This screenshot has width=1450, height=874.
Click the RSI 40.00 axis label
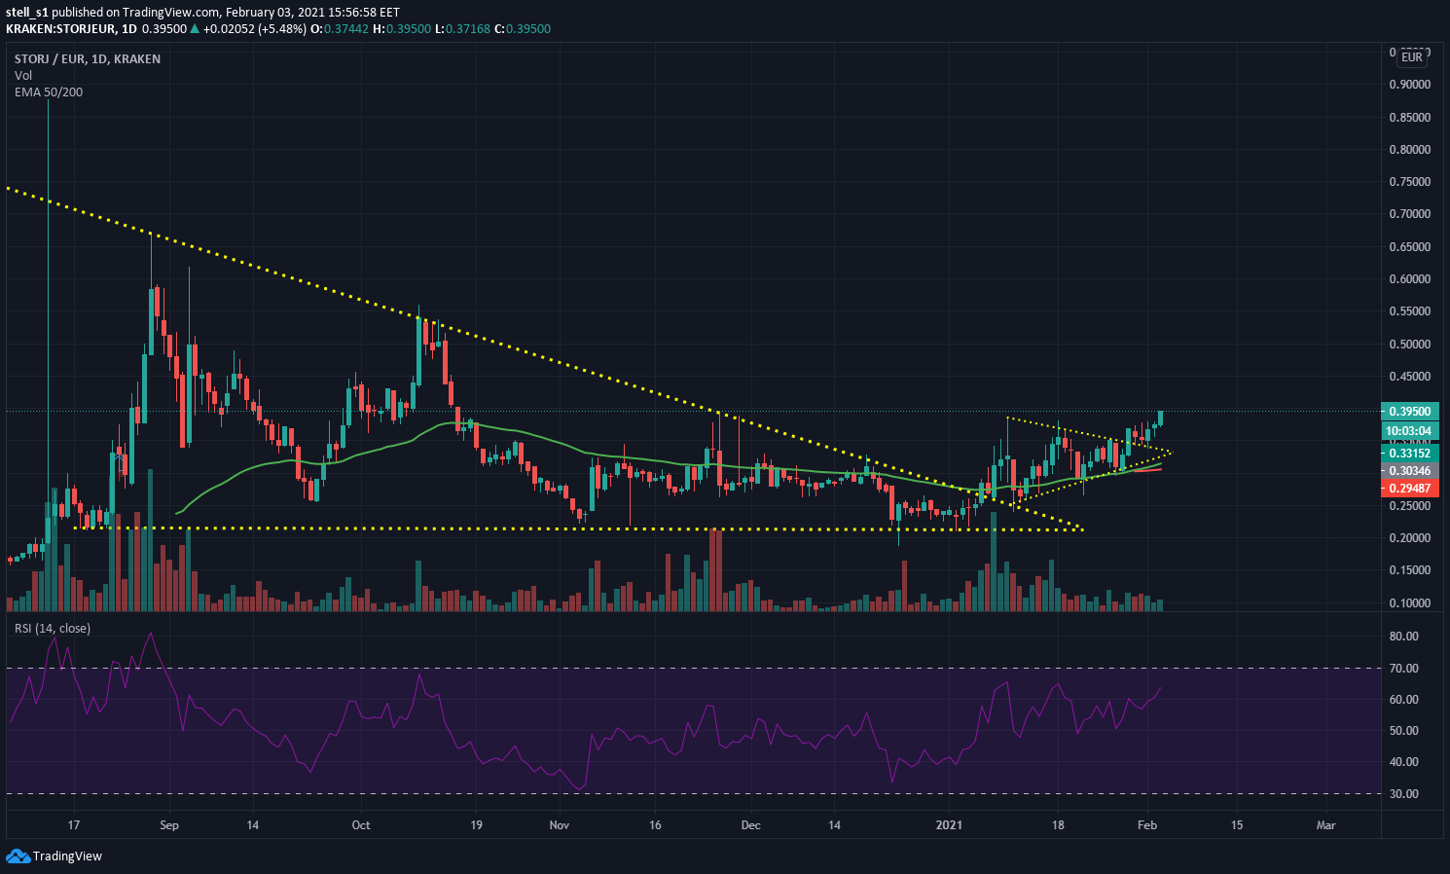(1403, 762)
